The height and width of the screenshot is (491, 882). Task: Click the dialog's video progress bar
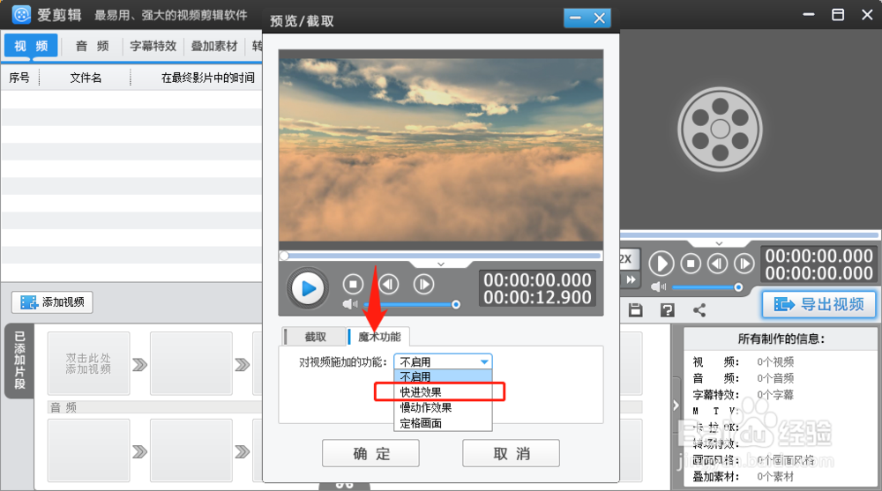coord(441,256)
